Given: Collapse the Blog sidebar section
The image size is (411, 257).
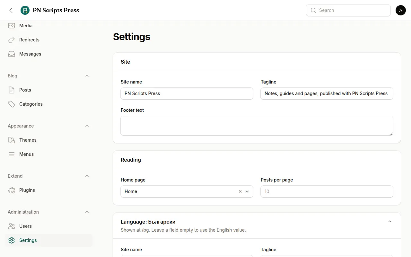Looking at the screenshot, I should click(x=87, y=76).
